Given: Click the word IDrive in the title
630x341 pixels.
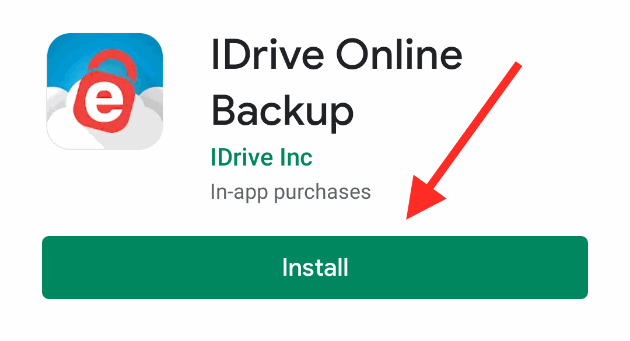Looking at the screenshot, I should [267, 55].
